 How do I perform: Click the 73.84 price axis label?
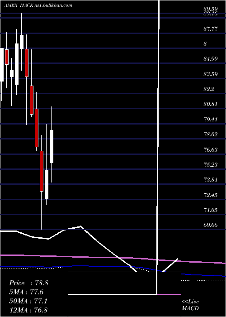click(x=210, y=179)
